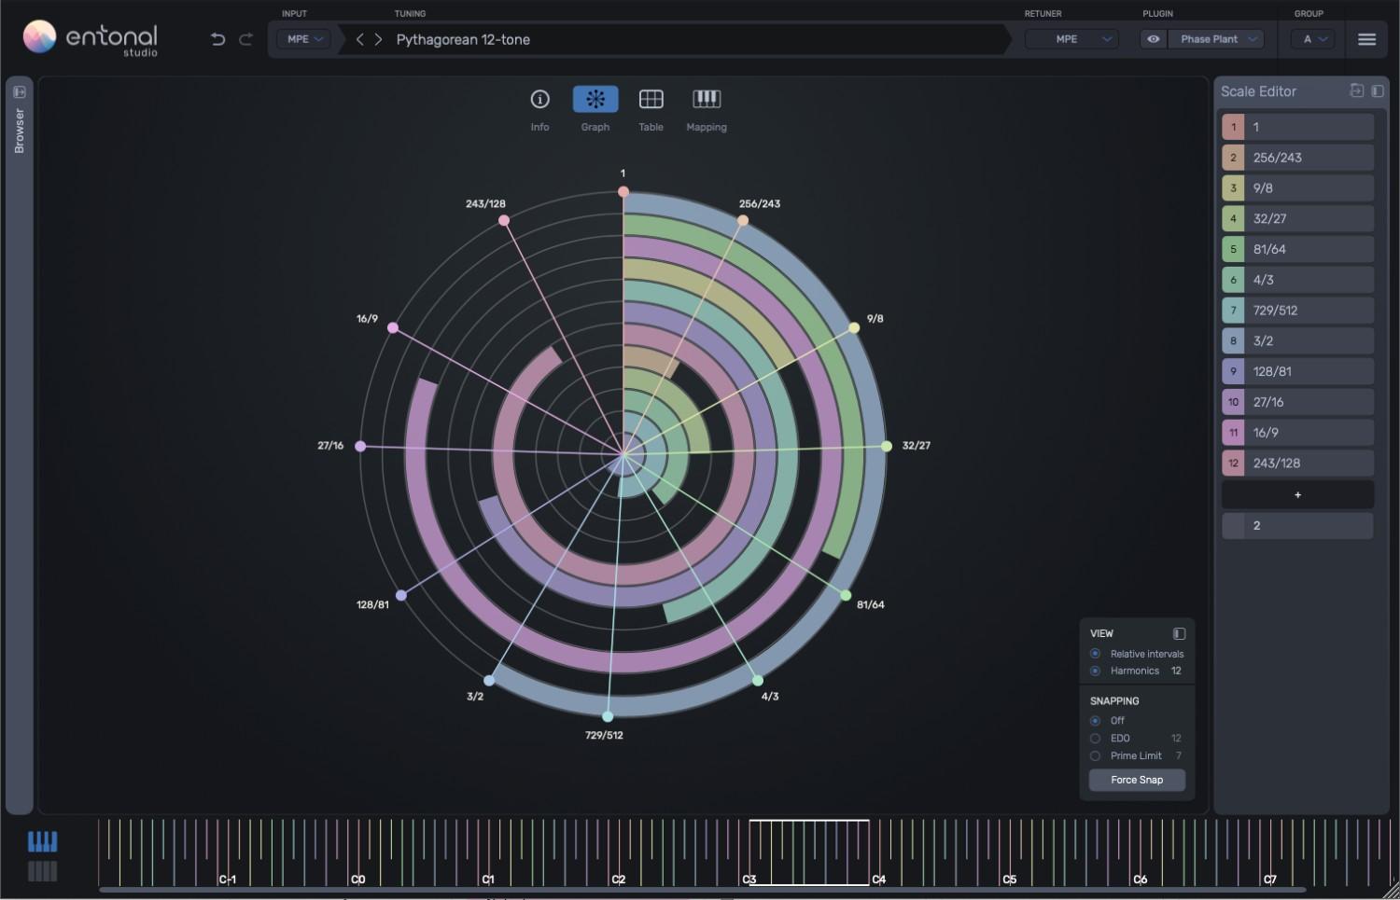The width and height of the screenshot is (1400, 900).
Task: Click the color swatch for 3/2 interval
Action: point(1233,341)
